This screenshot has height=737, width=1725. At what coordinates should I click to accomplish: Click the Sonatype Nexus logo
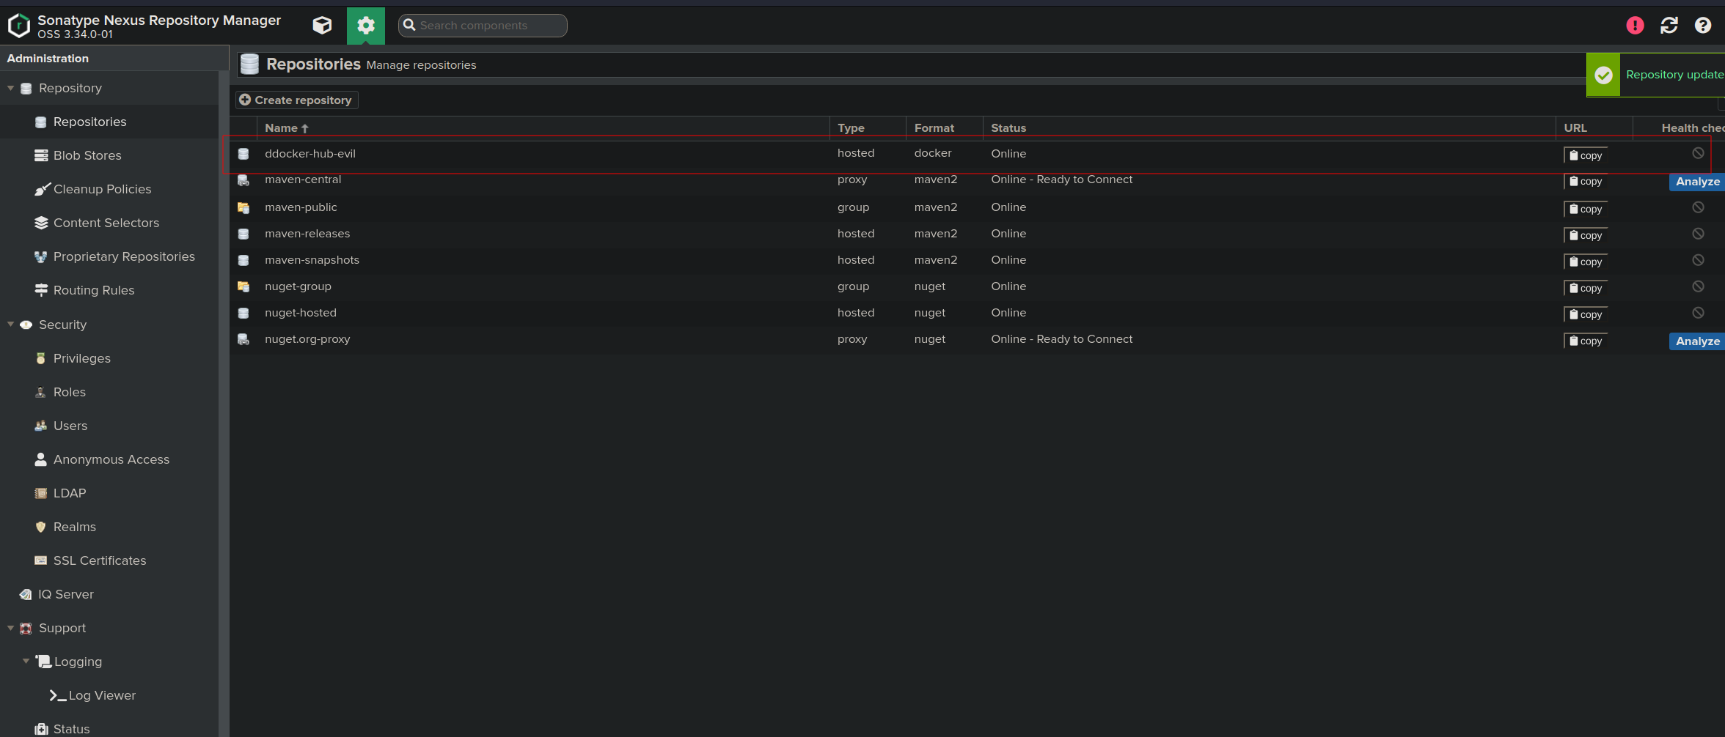click(19, 26)
